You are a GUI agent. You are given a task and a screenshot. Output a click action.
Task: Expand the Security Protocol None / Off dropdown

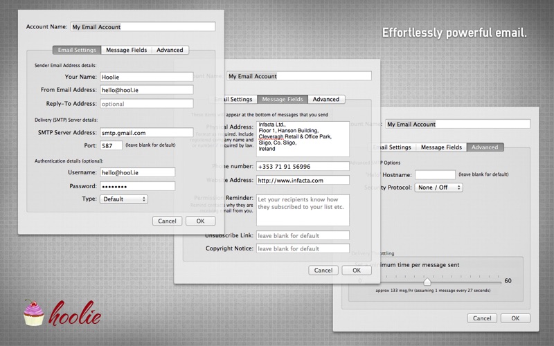click(x=438, y=188)
